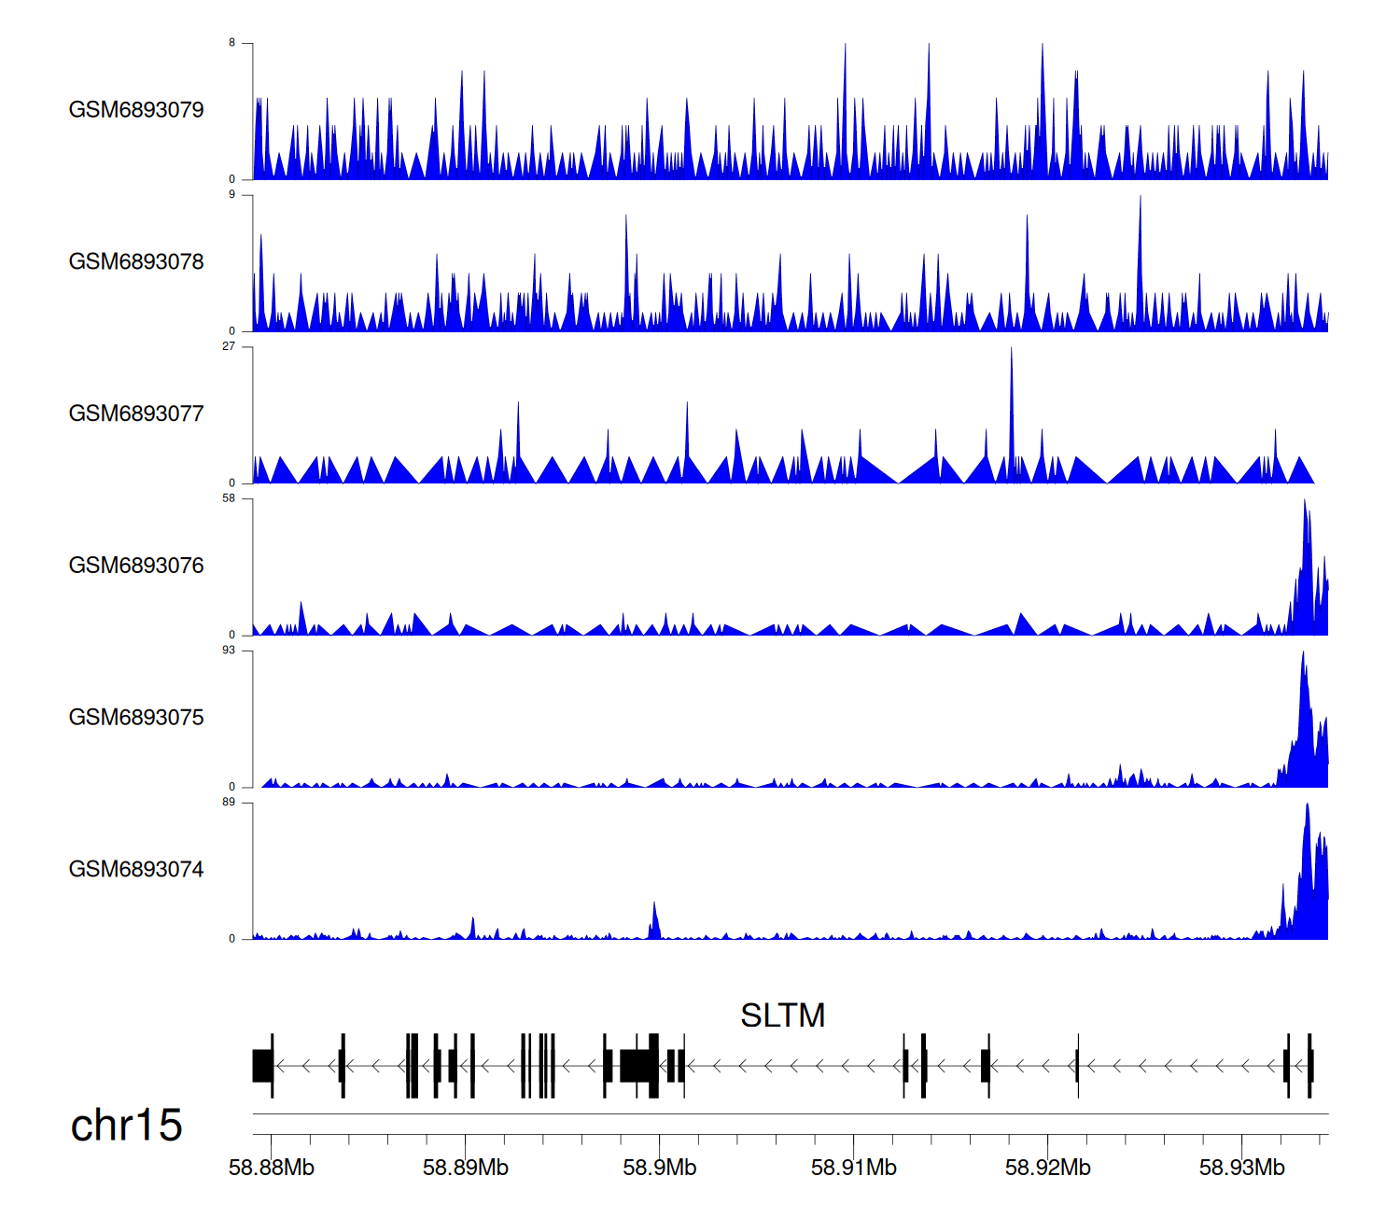Select the 58.93Mb position label
Viewport: 1400px width, 1232px height.
[1242, 1168]
